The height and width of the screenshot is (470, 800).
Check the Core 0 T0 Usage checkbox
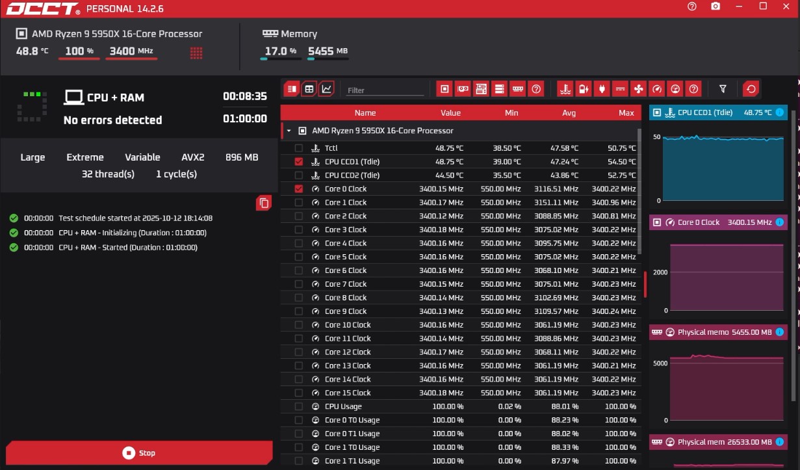[299, 420]
